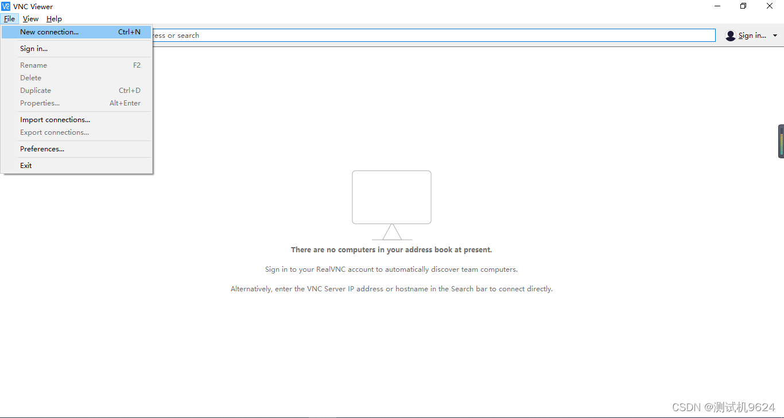Restore down the VNC Viewer window
Viewport: 784px width, 418px height.
pyautogui.click(x=743, y=6)
